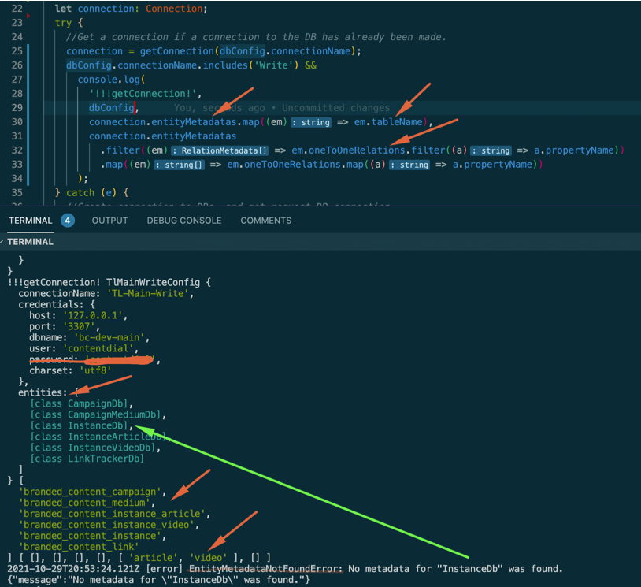The height and width of the screenshot is (587, 641).
Task: Click line number 25 in the gutter
Action: (x=17, y=51)
